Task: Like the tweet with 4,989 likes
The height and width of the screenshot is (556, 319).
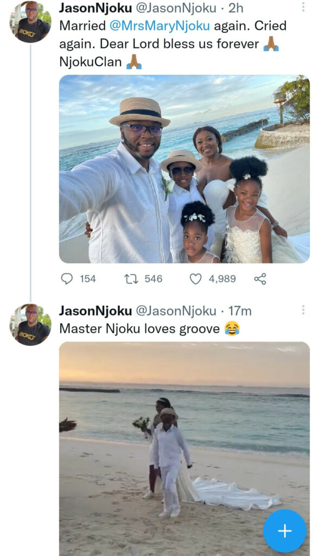Action: 195,279
